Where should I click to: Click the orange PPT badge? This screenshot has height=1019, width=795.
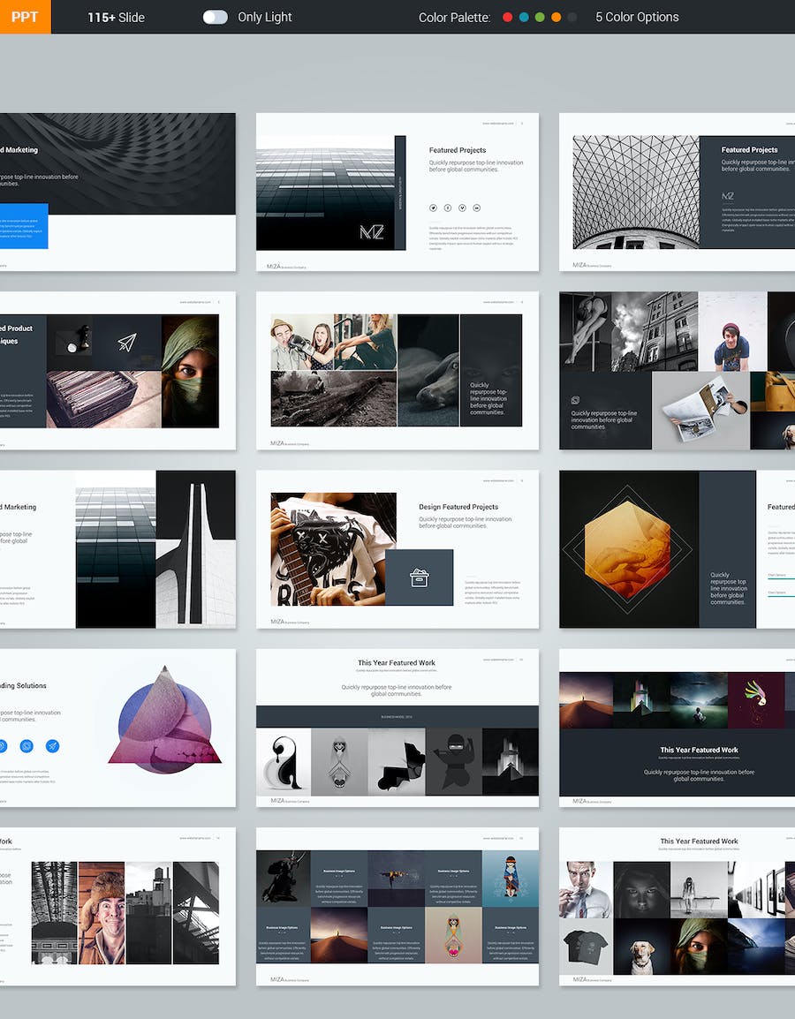point(25,17)
